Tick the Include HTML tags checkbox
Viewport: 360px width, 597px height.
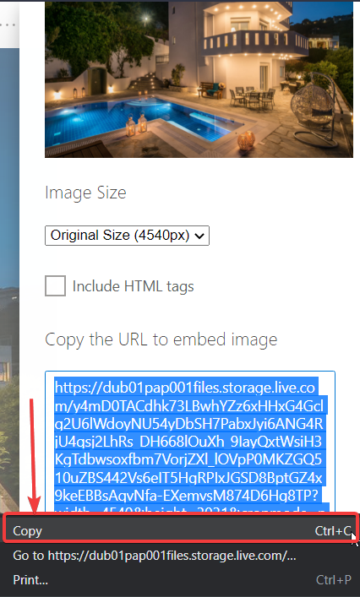tap(55, 286)
